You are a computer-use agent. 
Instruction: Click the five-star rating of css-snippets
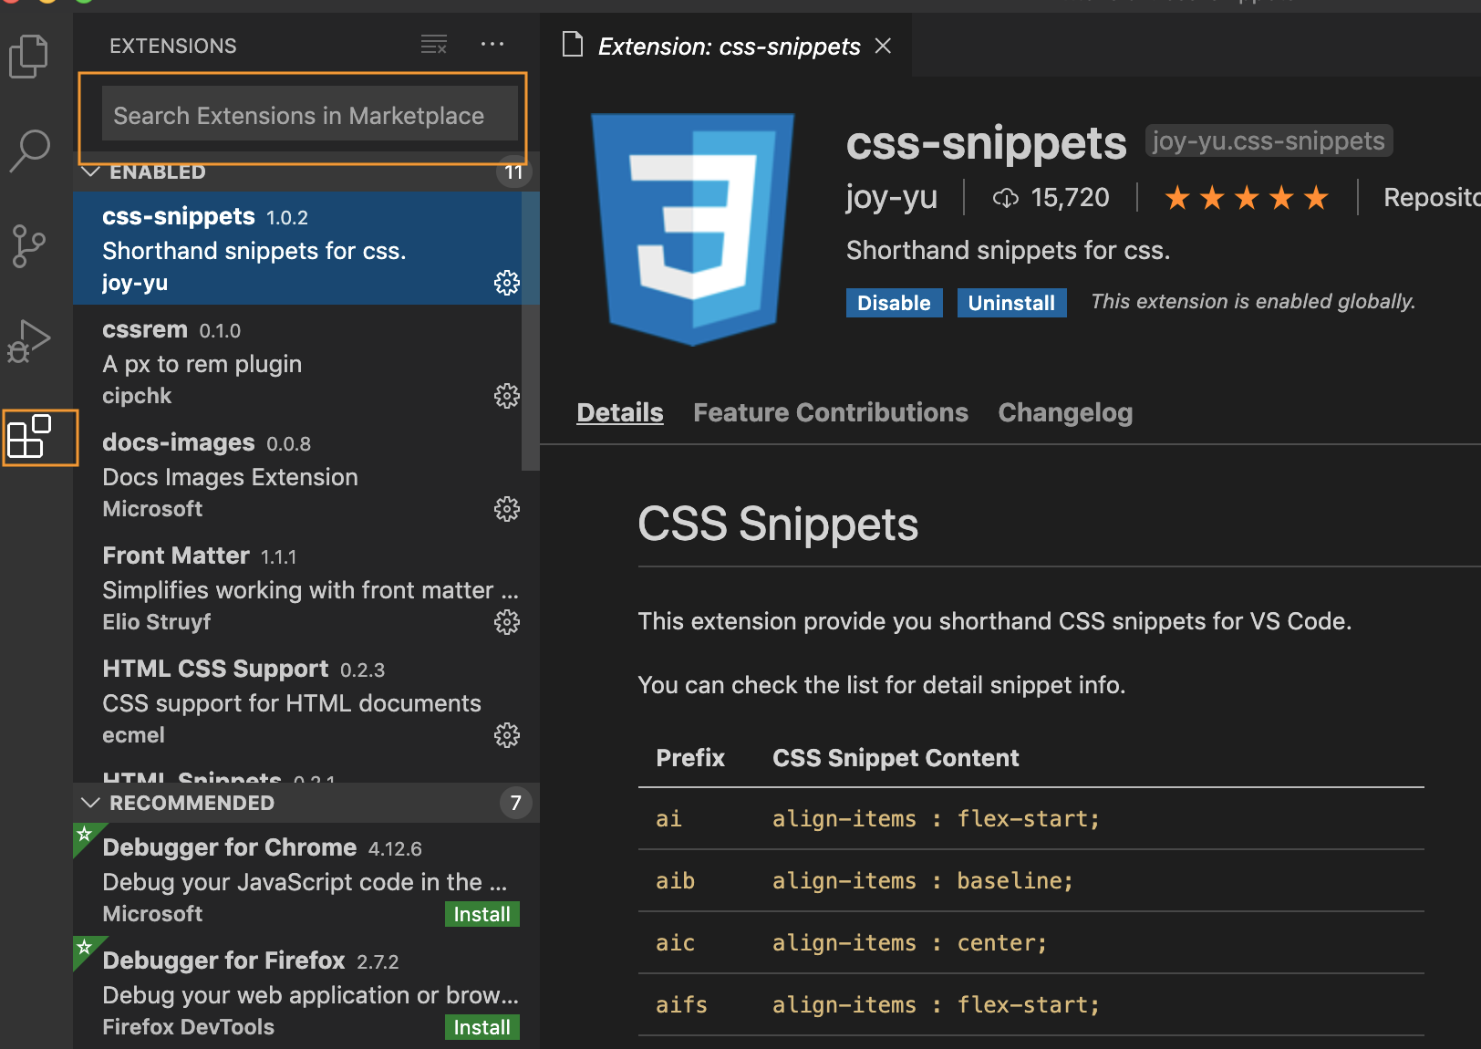coord(1247,197)
